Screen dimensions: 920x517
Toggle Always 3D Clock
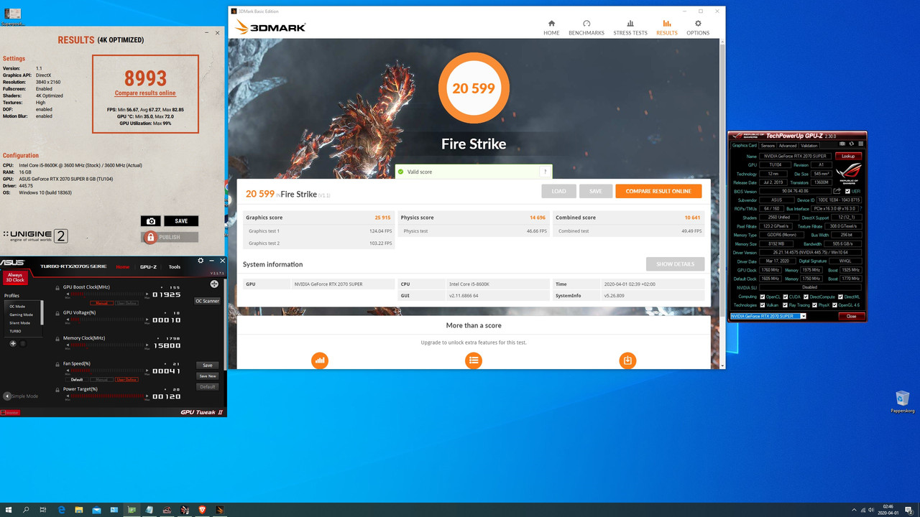pyautogui.click(x=15, y=278)
